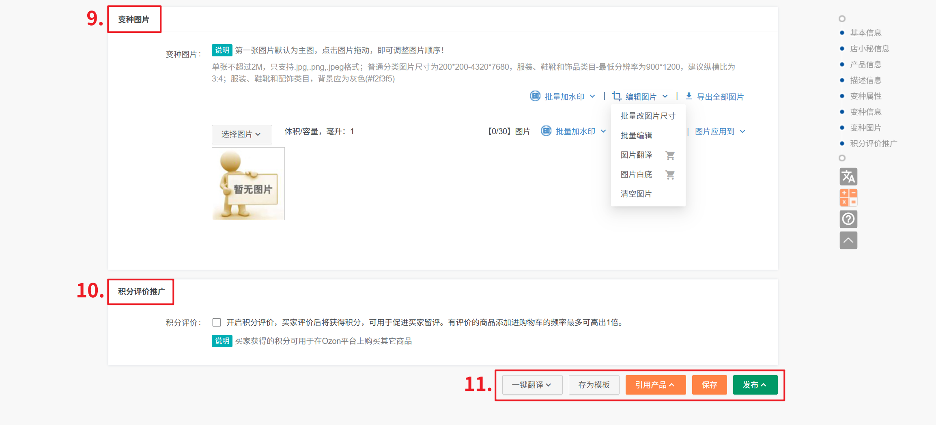Image resolution: width=936 pixels, height=425 pixels.
Task: Click the back-to-top arrow icon
Action: coord(848,240)
